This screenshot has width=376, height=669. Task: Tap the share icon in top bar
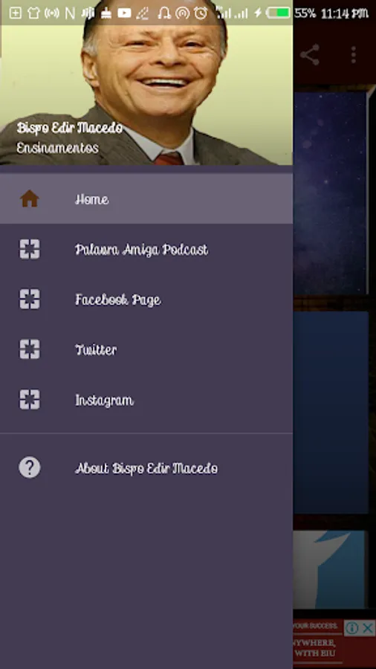coord(310,55)
